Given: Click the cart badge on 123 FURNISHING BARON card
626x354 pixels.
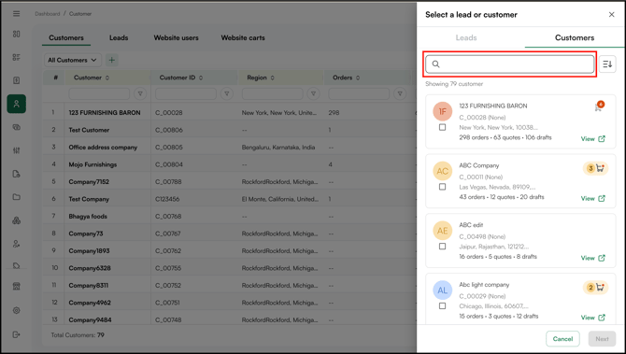Looking at the screenshot, I should click(599, 106).
